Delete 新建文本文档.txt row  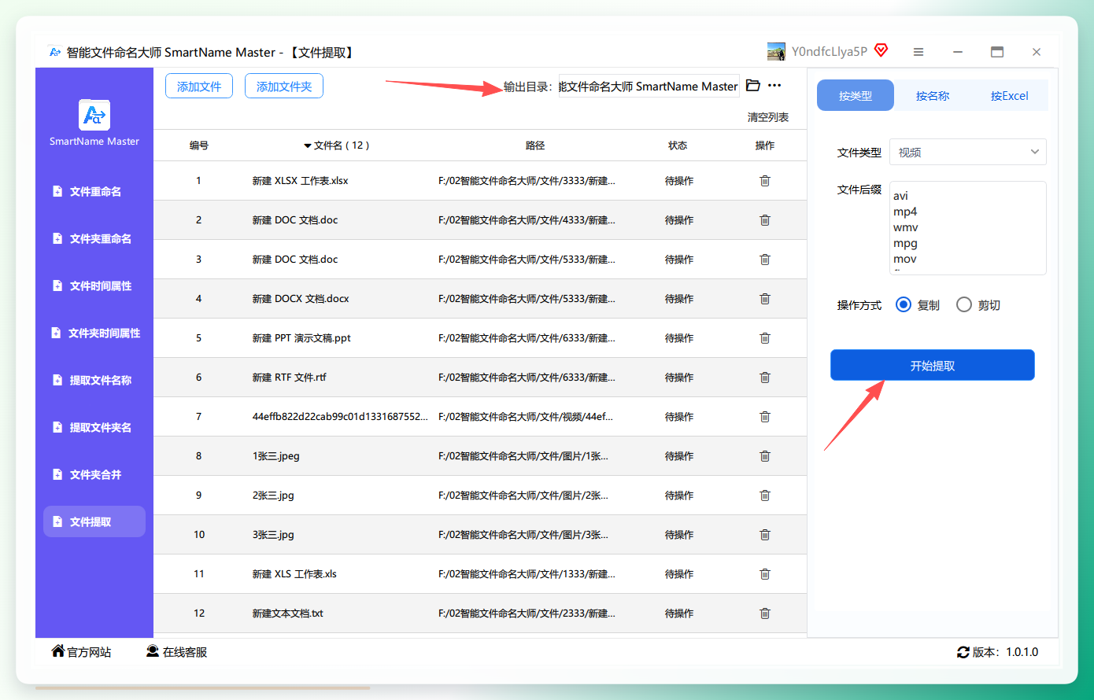click(x=765, y=613)
